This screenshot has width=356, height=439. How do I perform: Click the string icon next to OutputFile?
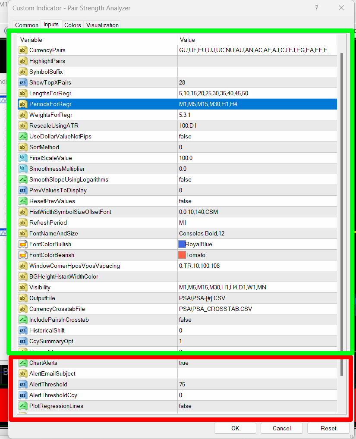pyautogui.click(x=23, y=298)
